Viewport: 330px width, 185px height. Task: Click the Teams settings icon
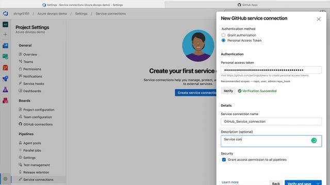(21, 62)
